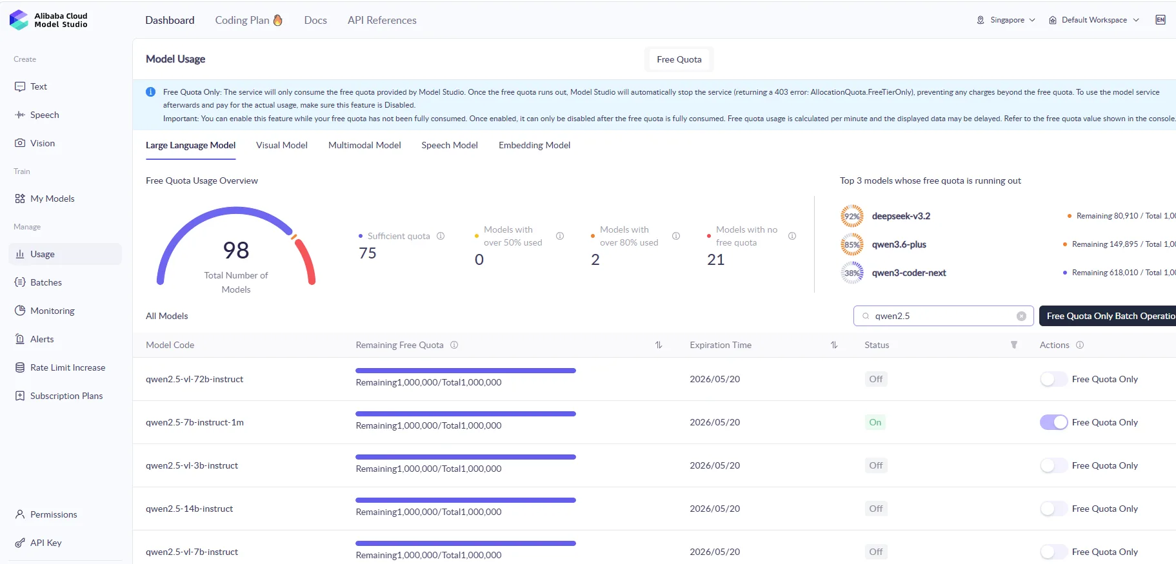This screenshot has height=564, width=1176.
Task: Open the Status column filter
Action: [x=1014, y=345]
